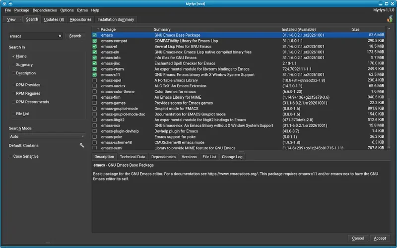Click the status icon of the selected emacs row
Screen dimensions: 397x248
pyautogui.click(x=94, y=35)
